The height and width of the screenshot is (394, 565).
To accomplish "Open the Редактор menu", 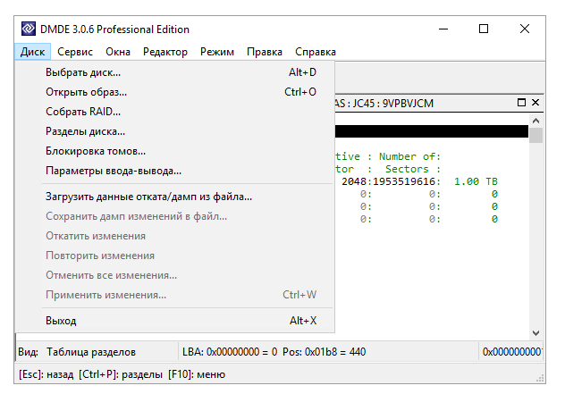I will [165, 52].
